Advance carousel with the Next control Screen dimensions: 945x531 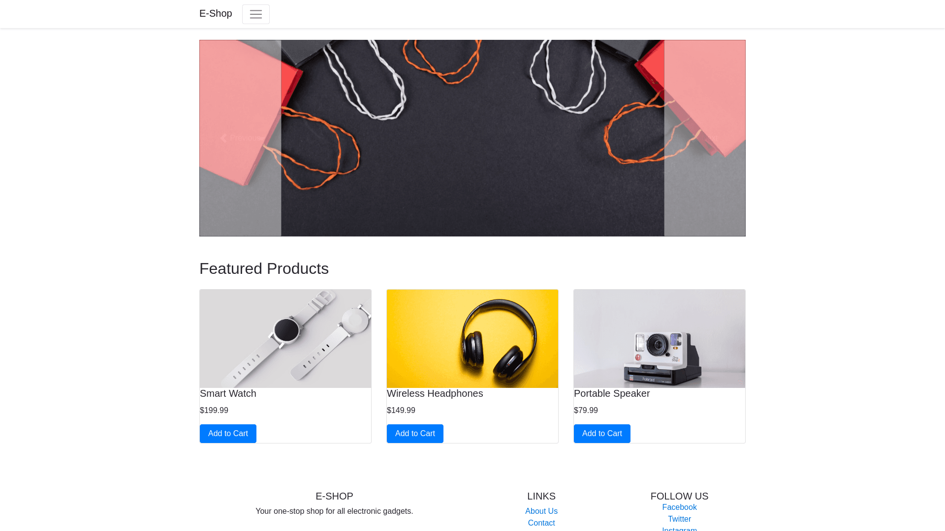point(704,138)
